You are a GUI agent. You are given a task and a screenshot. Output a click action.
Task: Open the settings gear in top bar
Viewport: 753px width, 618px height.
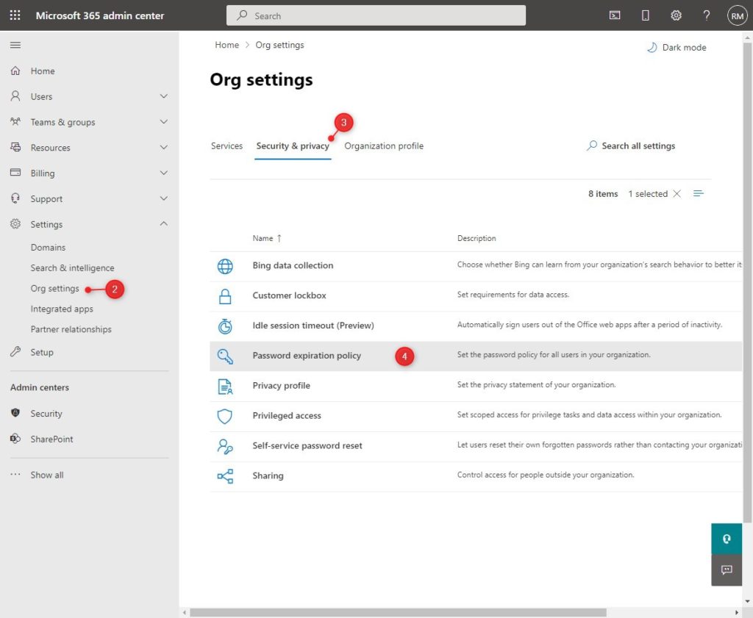point(676,15)
